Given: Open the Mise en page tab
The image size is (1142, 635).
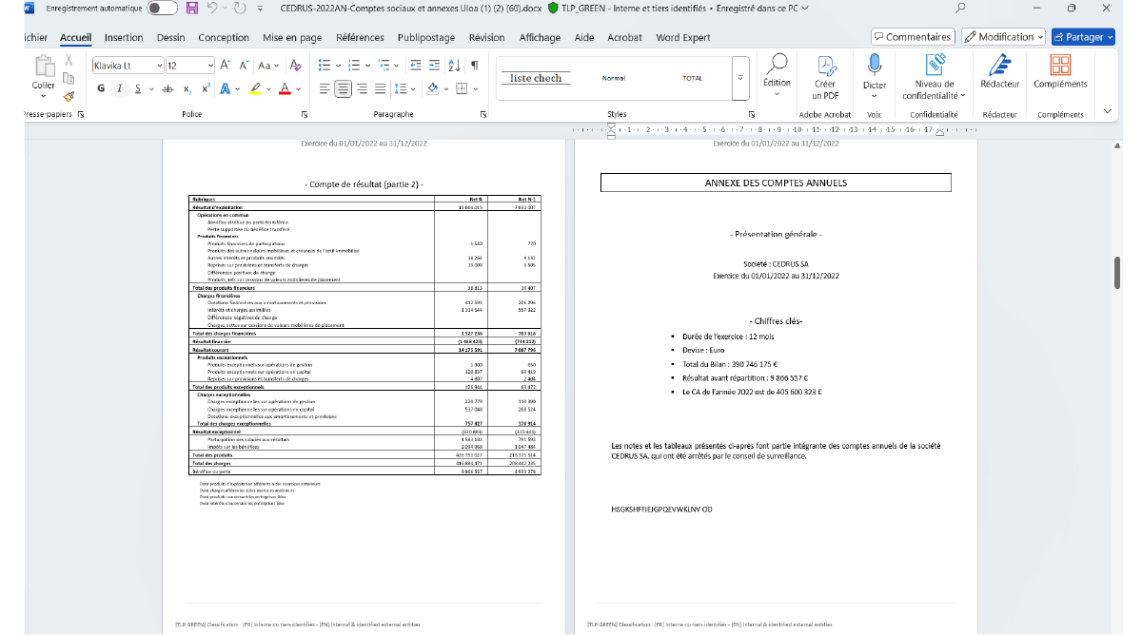Looking at the screenshot, I should coord(292,38).
